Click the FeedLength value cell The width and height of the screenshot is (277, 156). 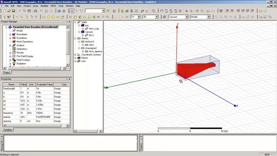[x=23, y=88]
